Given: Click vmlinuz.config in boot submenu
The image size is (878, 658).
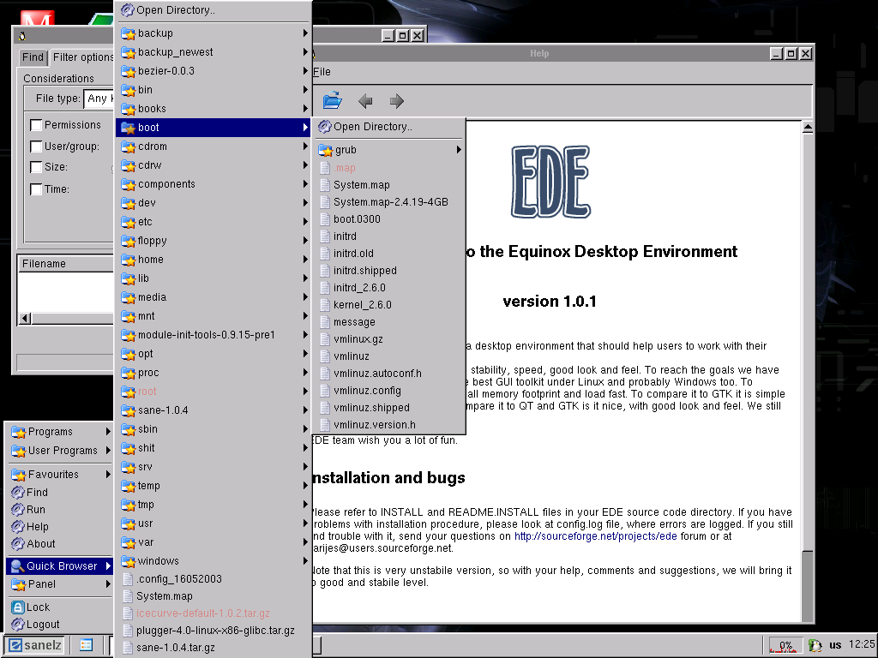Looking at the screenshot, I should pos(389,391).
